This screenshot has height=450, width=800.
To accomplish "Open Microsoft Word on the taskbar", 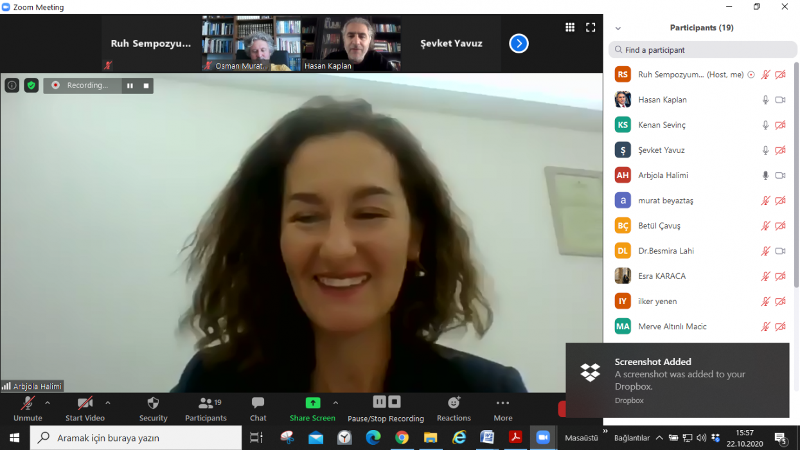I will [487, 438].
